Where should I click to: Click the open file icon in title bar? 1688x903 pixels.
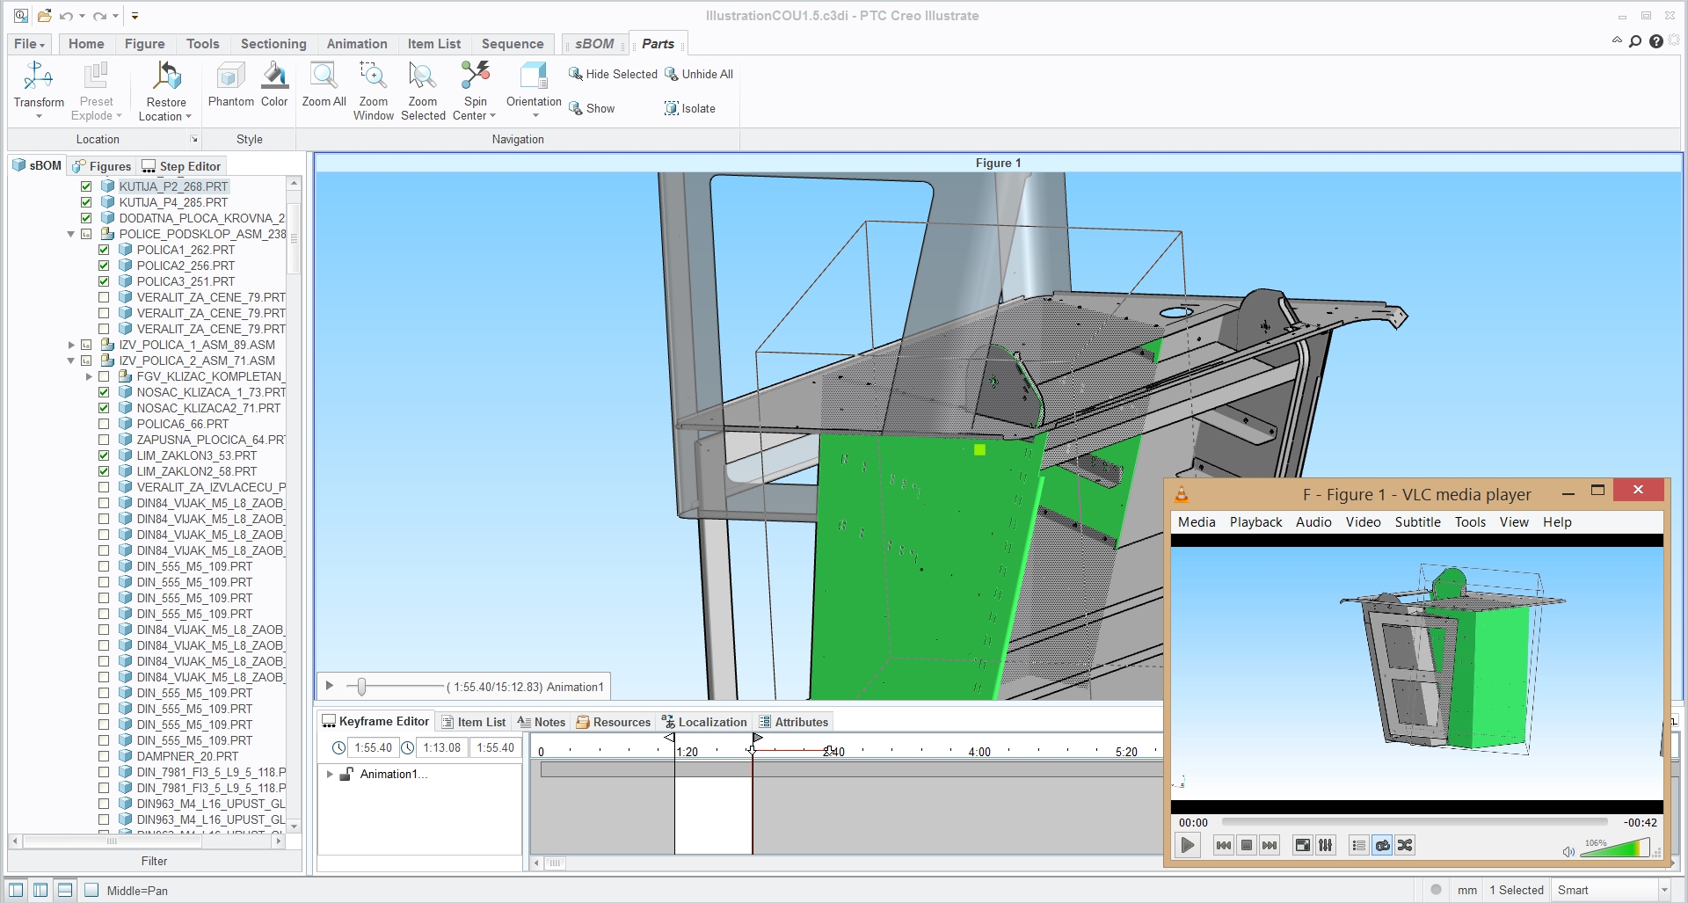[45, 16]
